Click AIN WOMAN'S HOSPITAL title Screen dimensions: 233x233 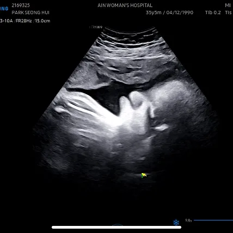coord(125,5)
